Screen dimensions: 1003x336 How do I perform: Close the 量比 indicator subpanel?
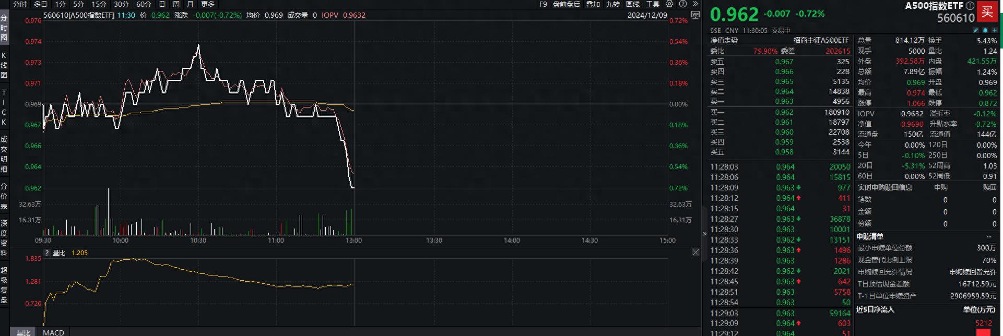[695, 253]
